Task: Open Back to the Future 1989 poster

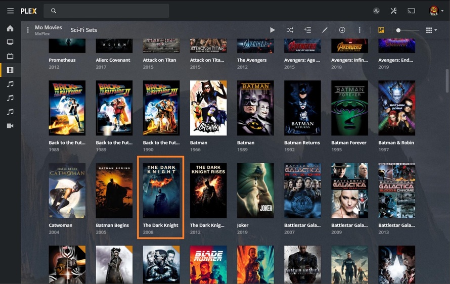Action: coord(114,108)
